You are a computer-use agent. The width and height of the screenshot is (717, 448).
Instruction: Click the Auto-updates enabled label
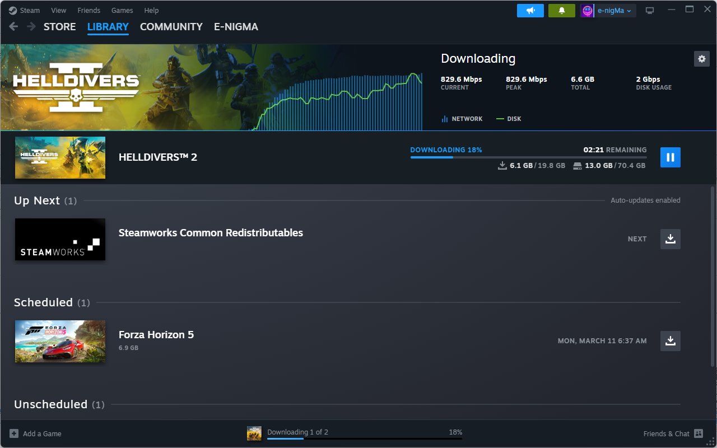[x=645, y=200]
